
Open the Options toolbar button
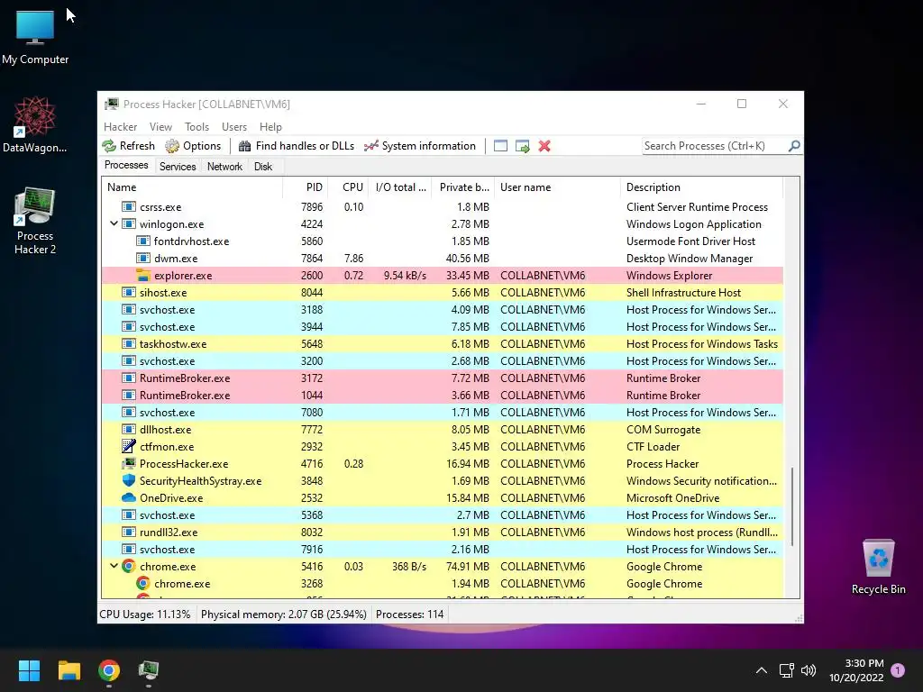pos(193,146)
